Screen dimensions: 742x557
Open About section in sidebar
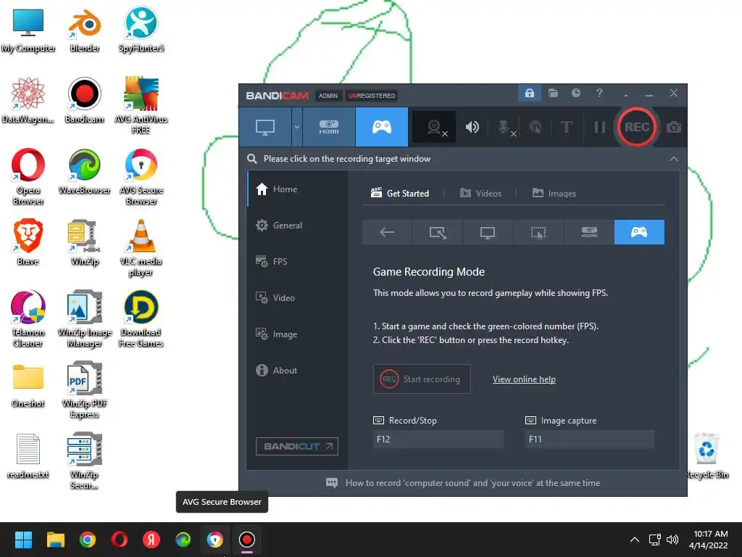297,371
